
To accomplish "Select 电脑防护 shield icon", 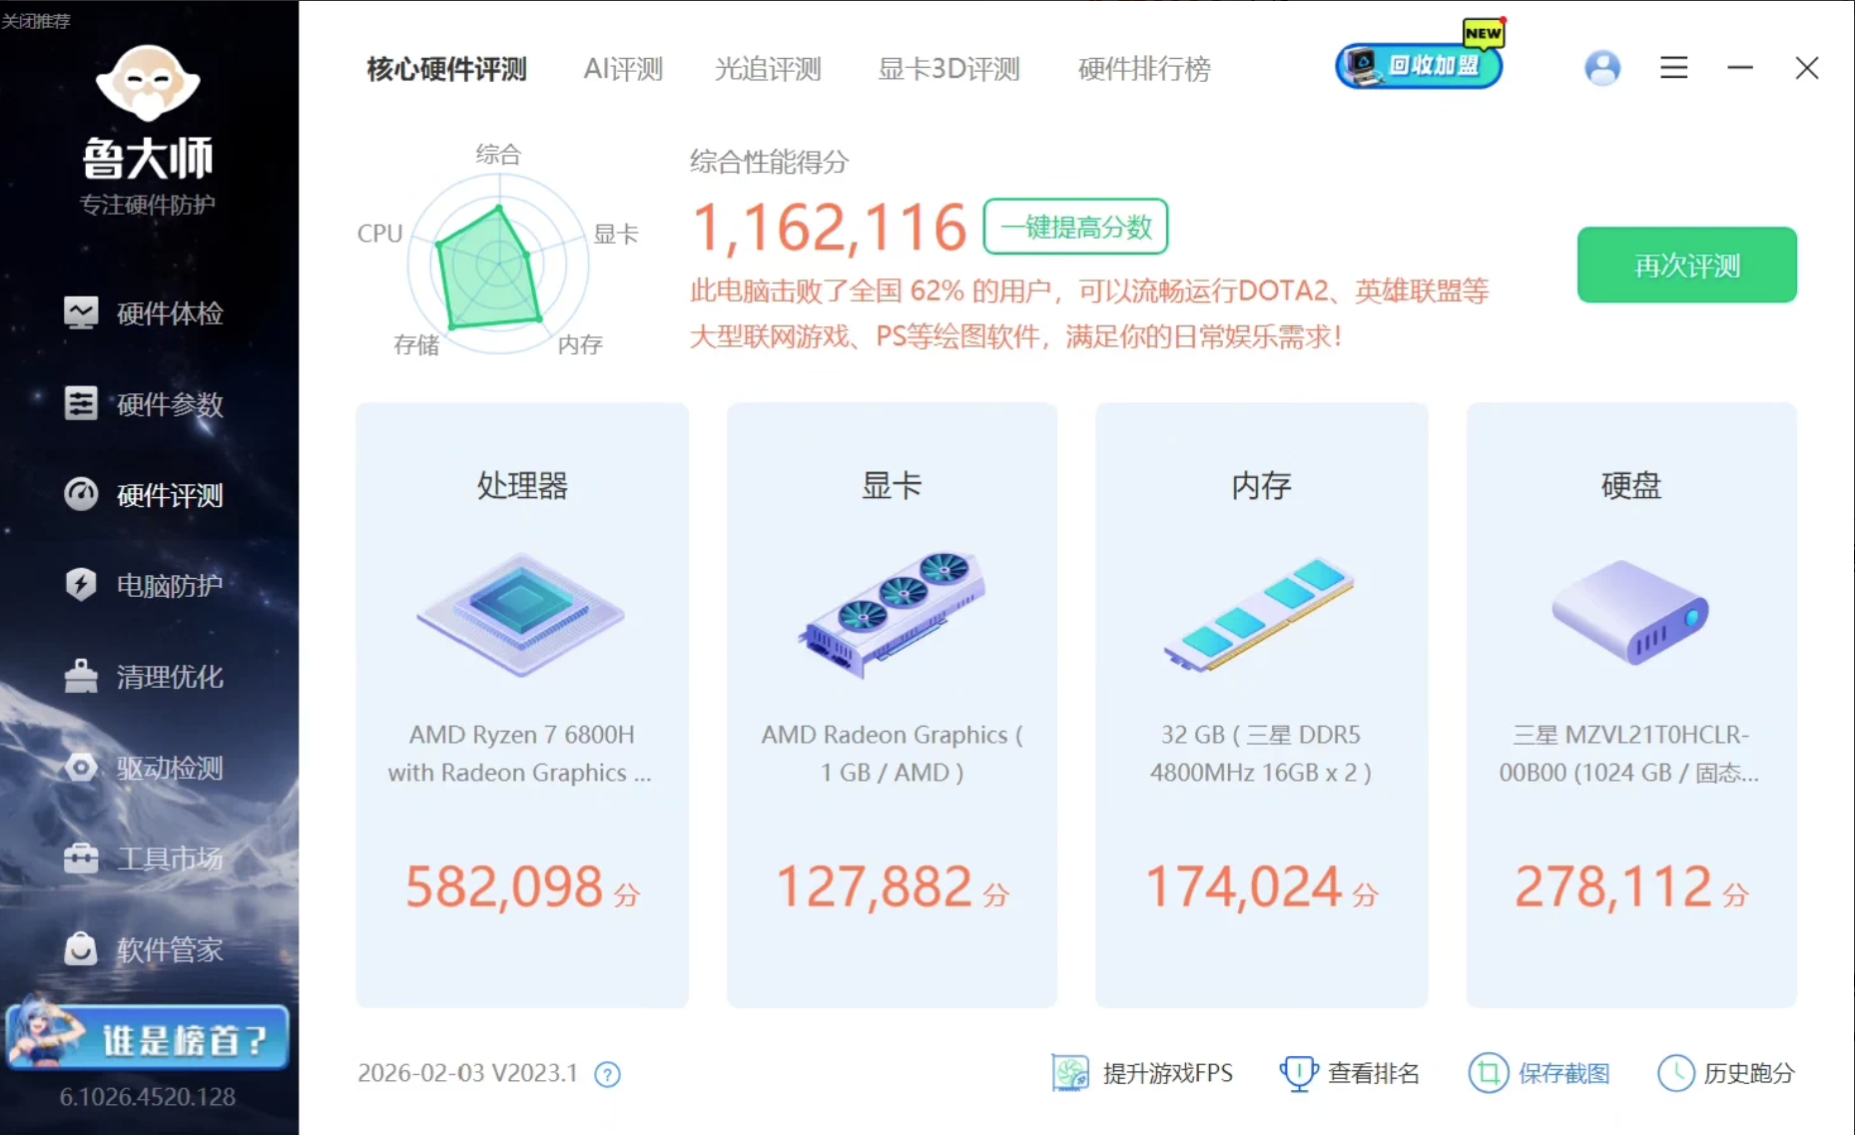I will click(x=81, y=585).
